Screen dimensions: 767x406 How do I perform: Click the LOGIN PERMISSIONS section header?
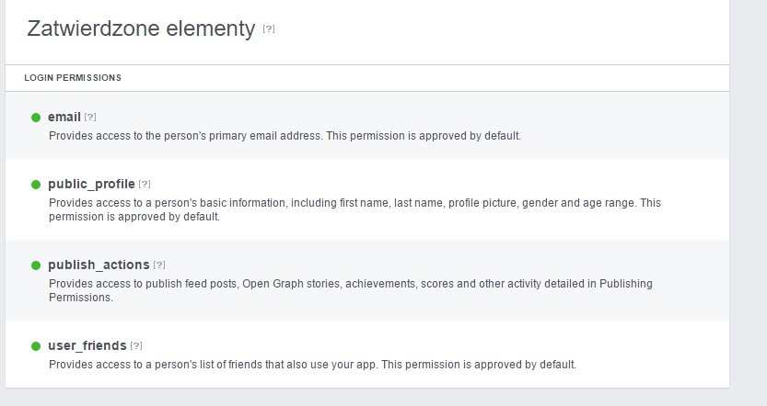point(73,78)
